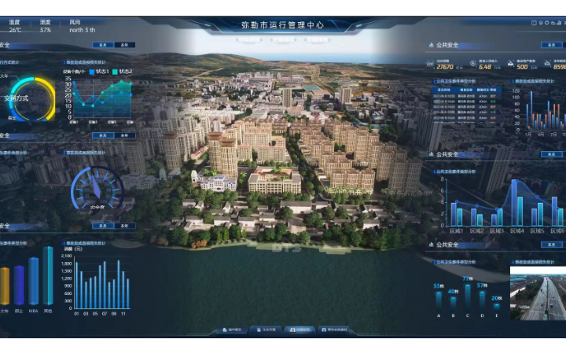Click the 交通方式 donut center label
The width and height of the screenshot is (566, 354).
[x=16, y=98]
